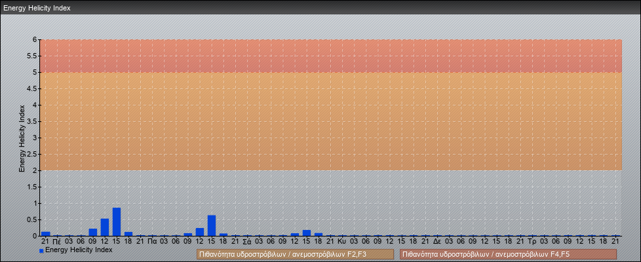Click the y-axis value 2
The image size is (641, 262).
35,170
